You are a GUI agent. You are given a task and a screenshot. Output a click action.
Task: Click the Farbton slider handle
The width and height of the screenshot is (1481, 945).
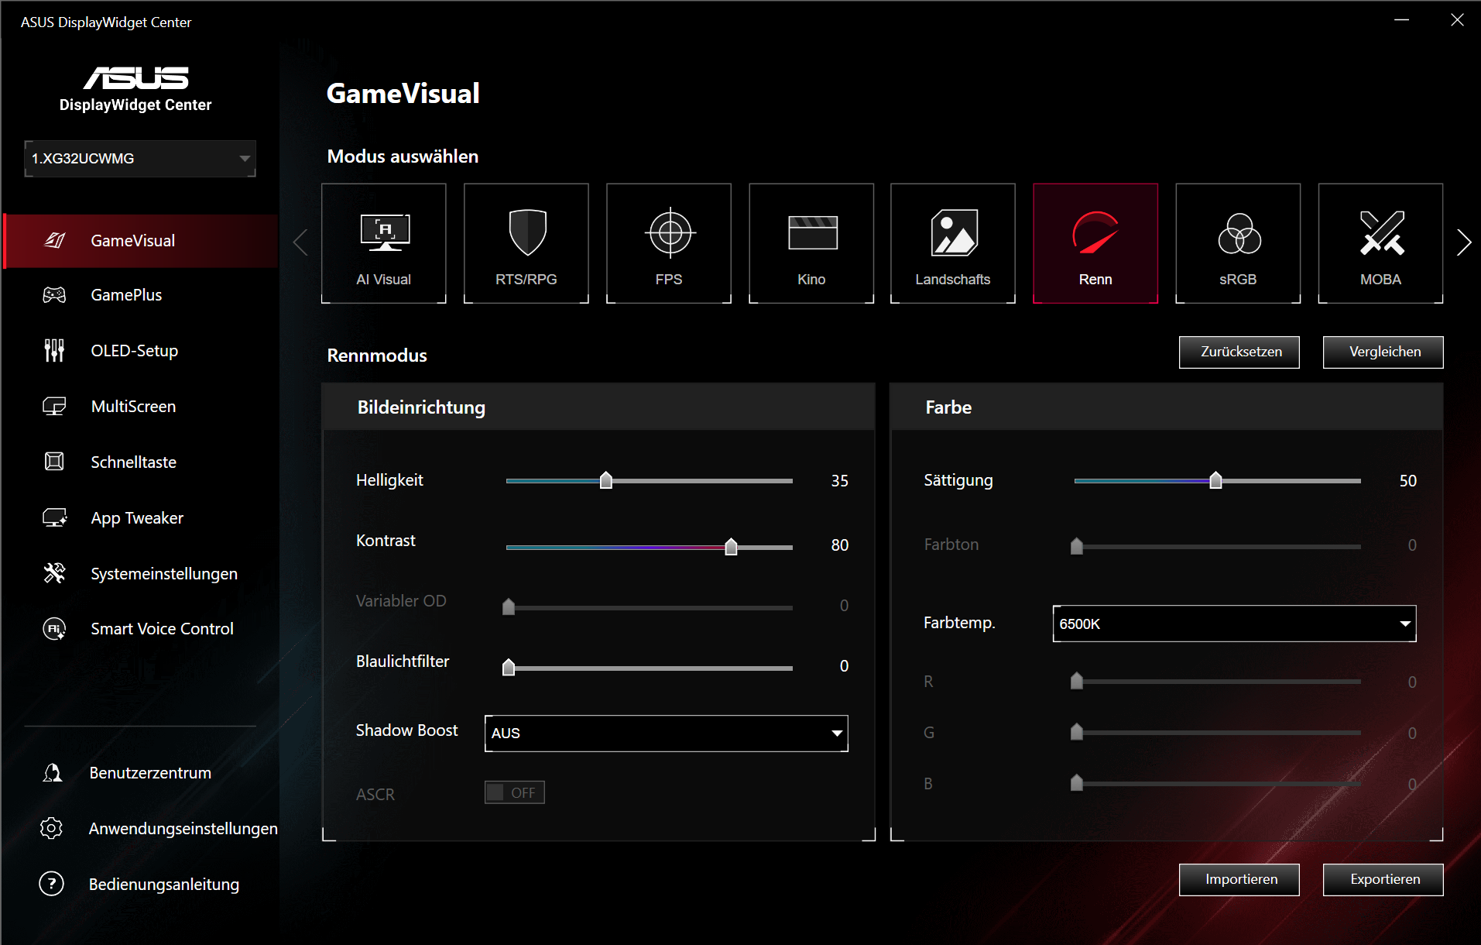tap(1077, 546)
